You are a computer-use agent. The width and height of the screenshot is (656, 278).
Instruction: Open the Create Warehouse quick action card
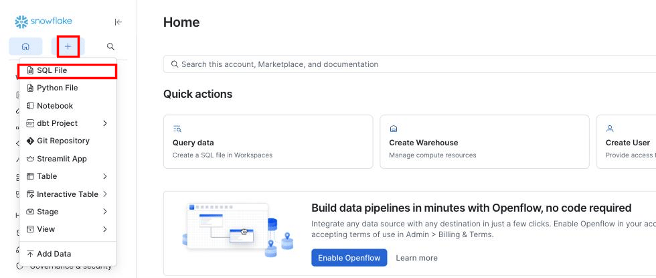485,142
